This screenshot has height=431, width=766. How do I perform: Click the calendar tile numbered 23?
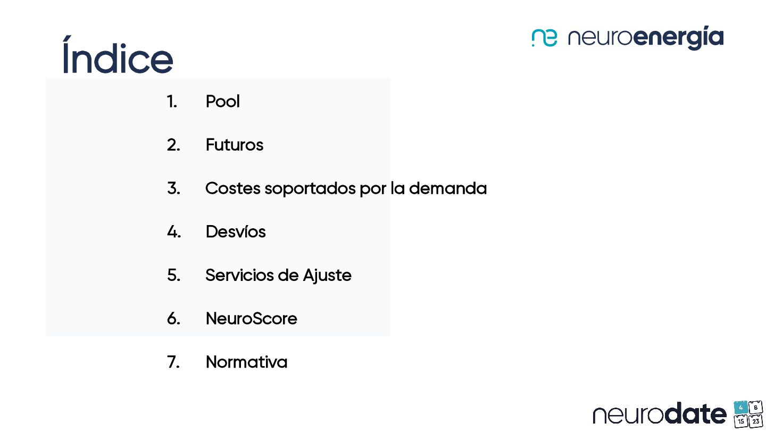point(755,421)
